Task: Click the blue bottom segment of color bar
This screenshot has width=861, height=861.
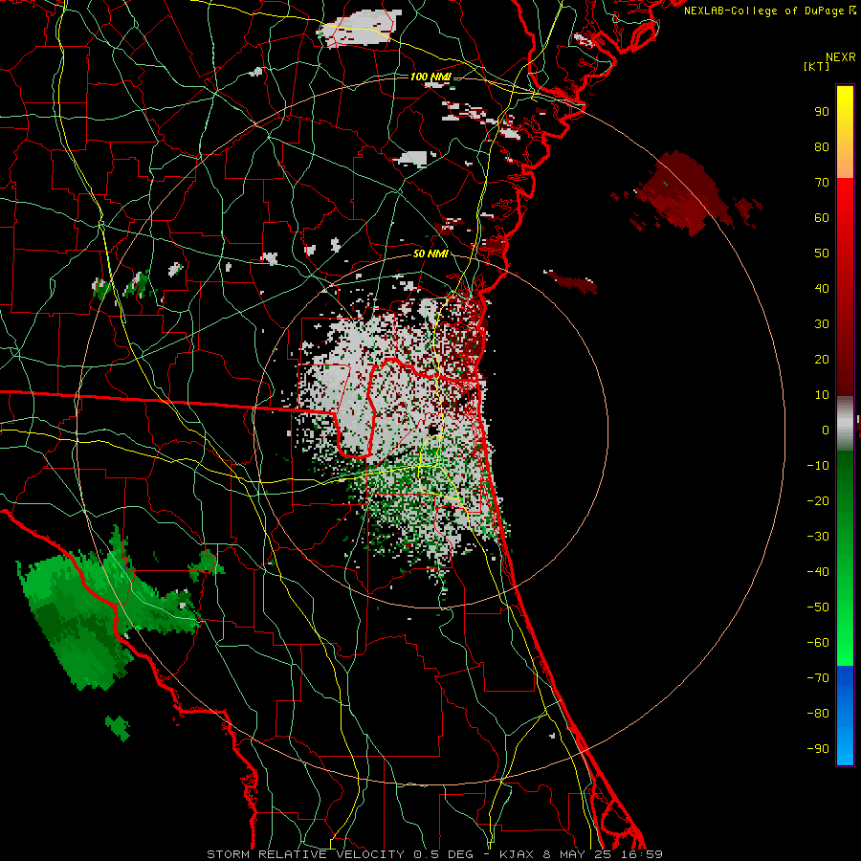Action: pos(845,716)
